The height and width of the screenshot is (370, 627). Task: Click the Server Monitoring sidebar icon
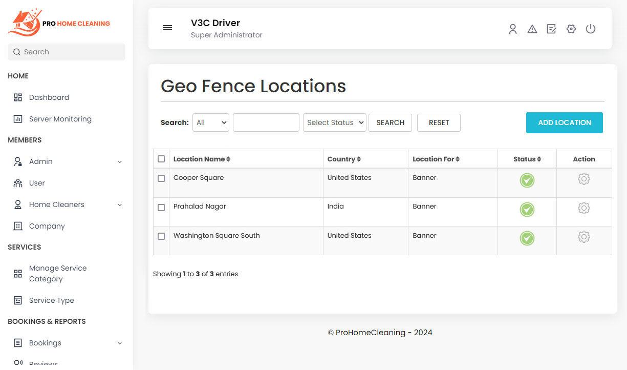pyautogui.click(x=17, y=118)
